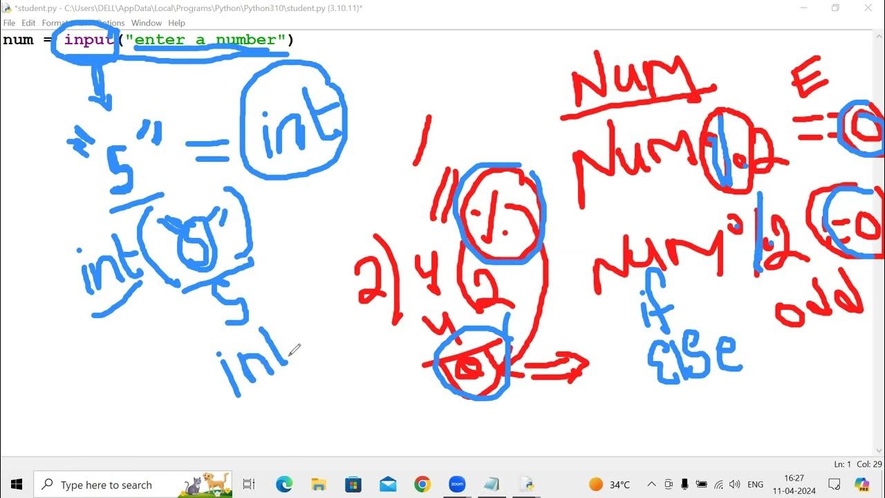This screenshot has width=885, height=498.
Task: Open Task View from the taskbar
Action: 250,484
